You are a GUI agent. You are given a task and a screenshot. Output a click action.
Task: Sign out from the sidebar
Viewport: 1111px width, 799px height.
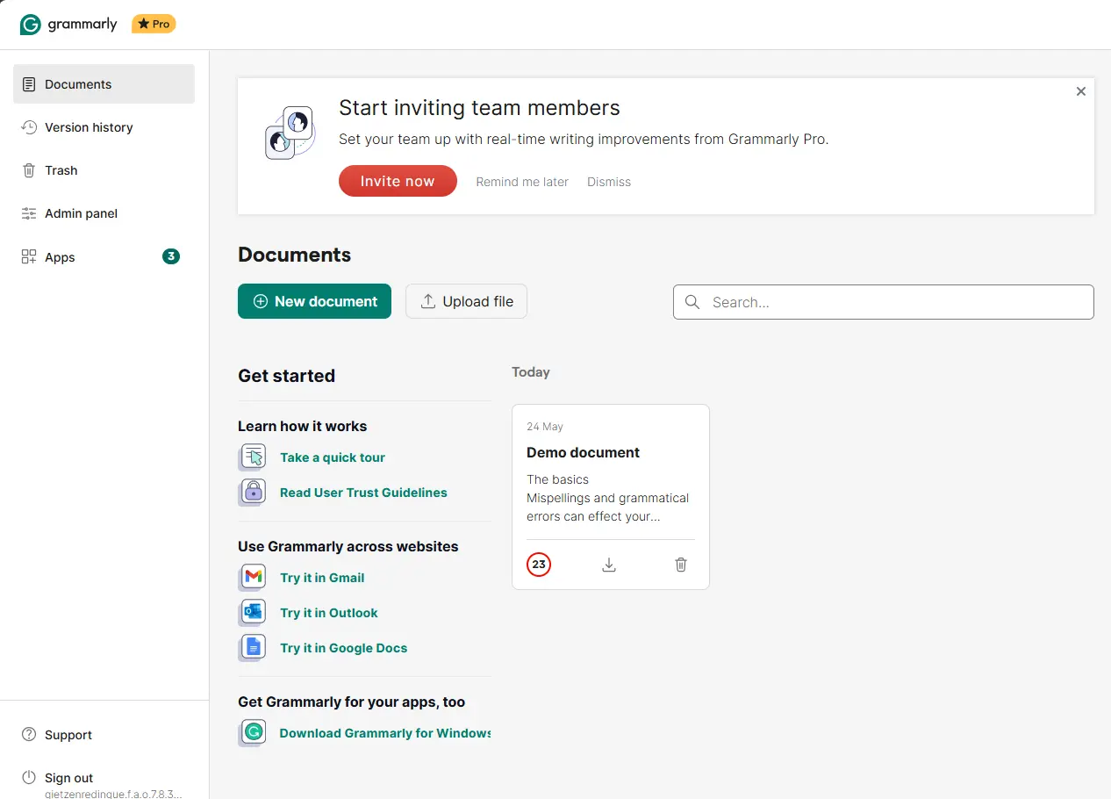point(68,778)
